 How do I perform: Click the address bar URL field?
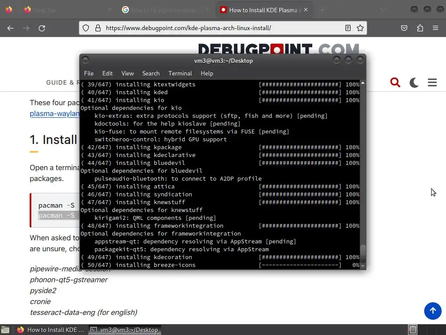tap(223, 28)
